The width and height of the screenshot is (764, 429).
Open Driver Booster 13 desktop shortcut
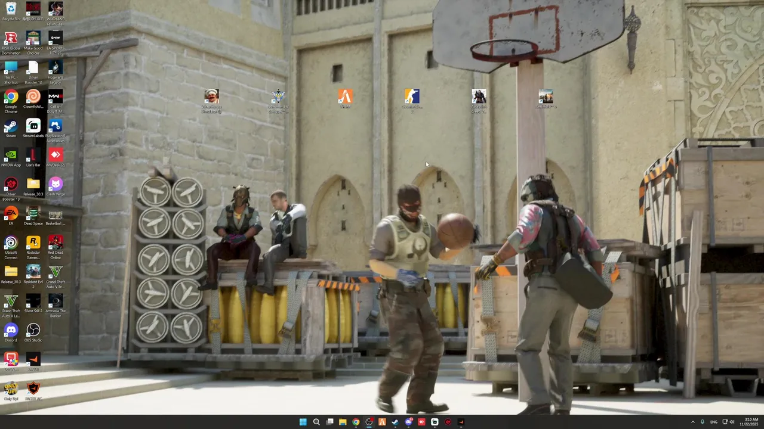pos(11,189)
